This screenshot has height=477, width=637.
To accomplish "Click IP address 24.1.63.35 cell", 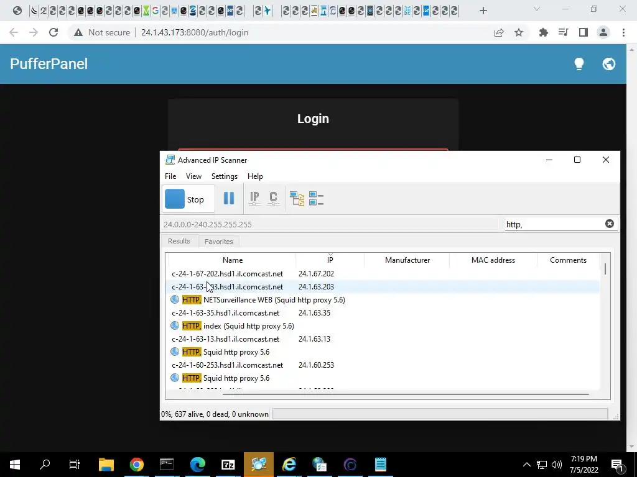I will 314,313.
